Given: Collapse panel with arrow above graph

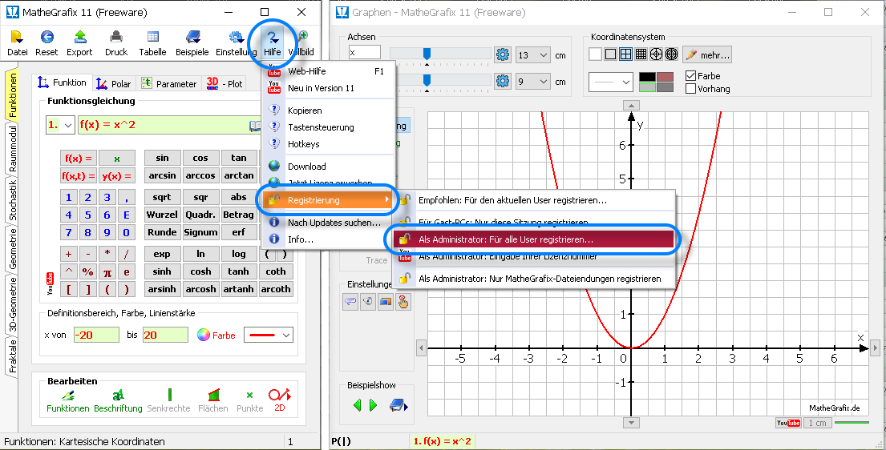Looking at the screenshot, I should (x=631, y=105).
